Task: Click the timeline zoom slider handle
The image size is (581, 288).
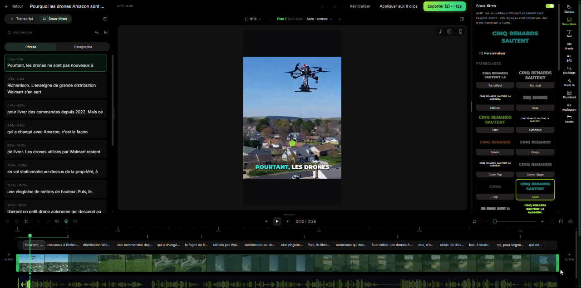Action: point(495,221)
